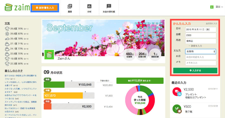The image size is (225, 118).
Task: Open the 設定 dropdown menu
Action: pyautogui.click(x=218, y=7)
